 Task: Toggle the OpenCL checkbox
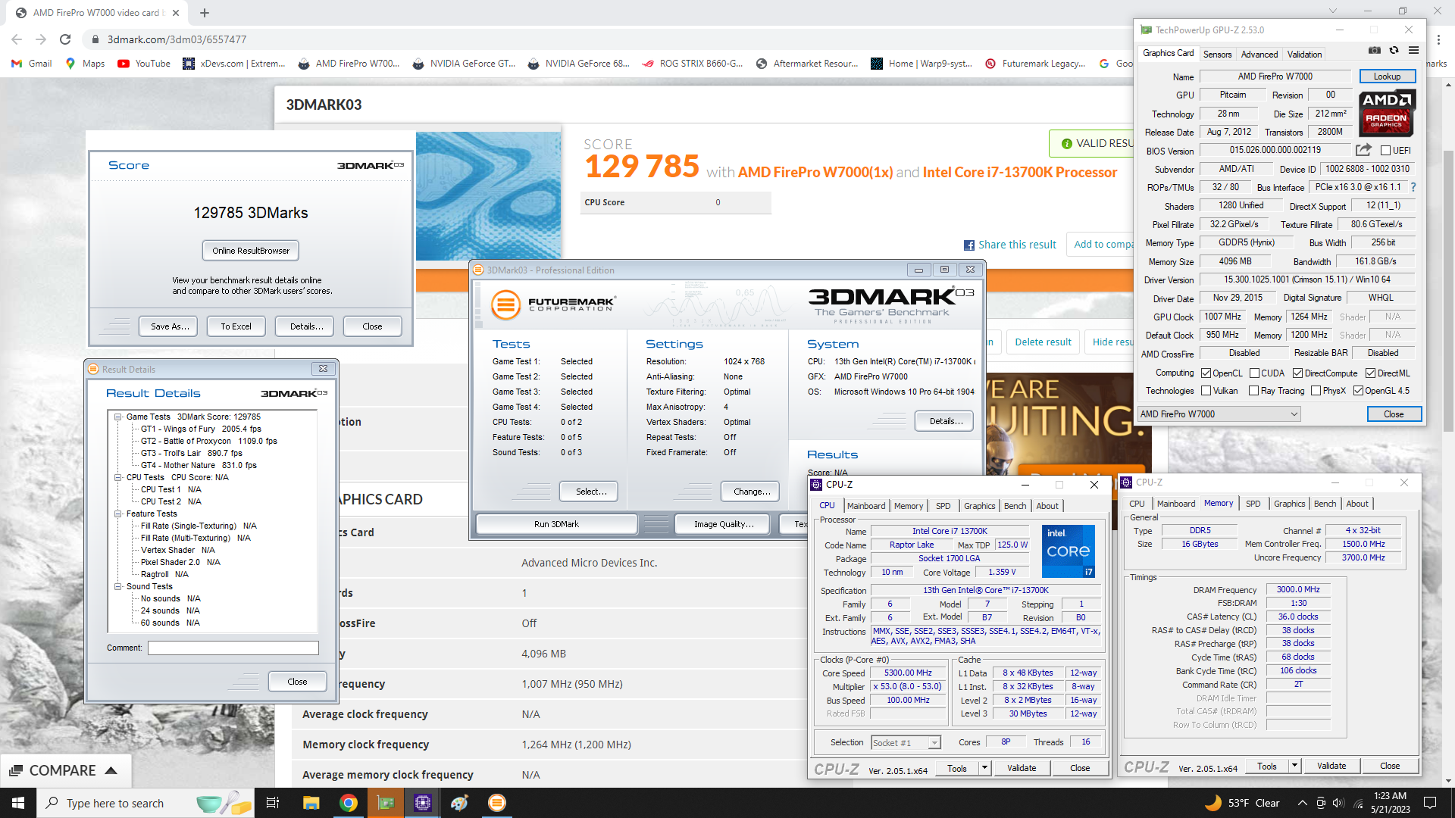point(1206,373)
